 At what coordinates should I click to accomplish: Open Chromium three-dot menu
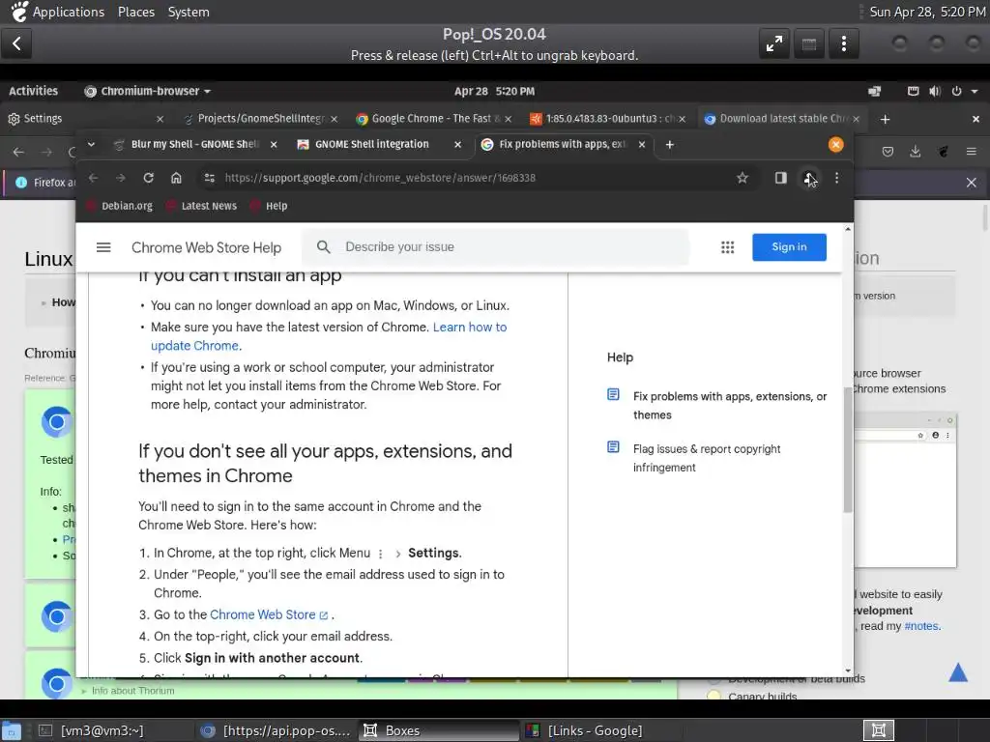[836, 178]
